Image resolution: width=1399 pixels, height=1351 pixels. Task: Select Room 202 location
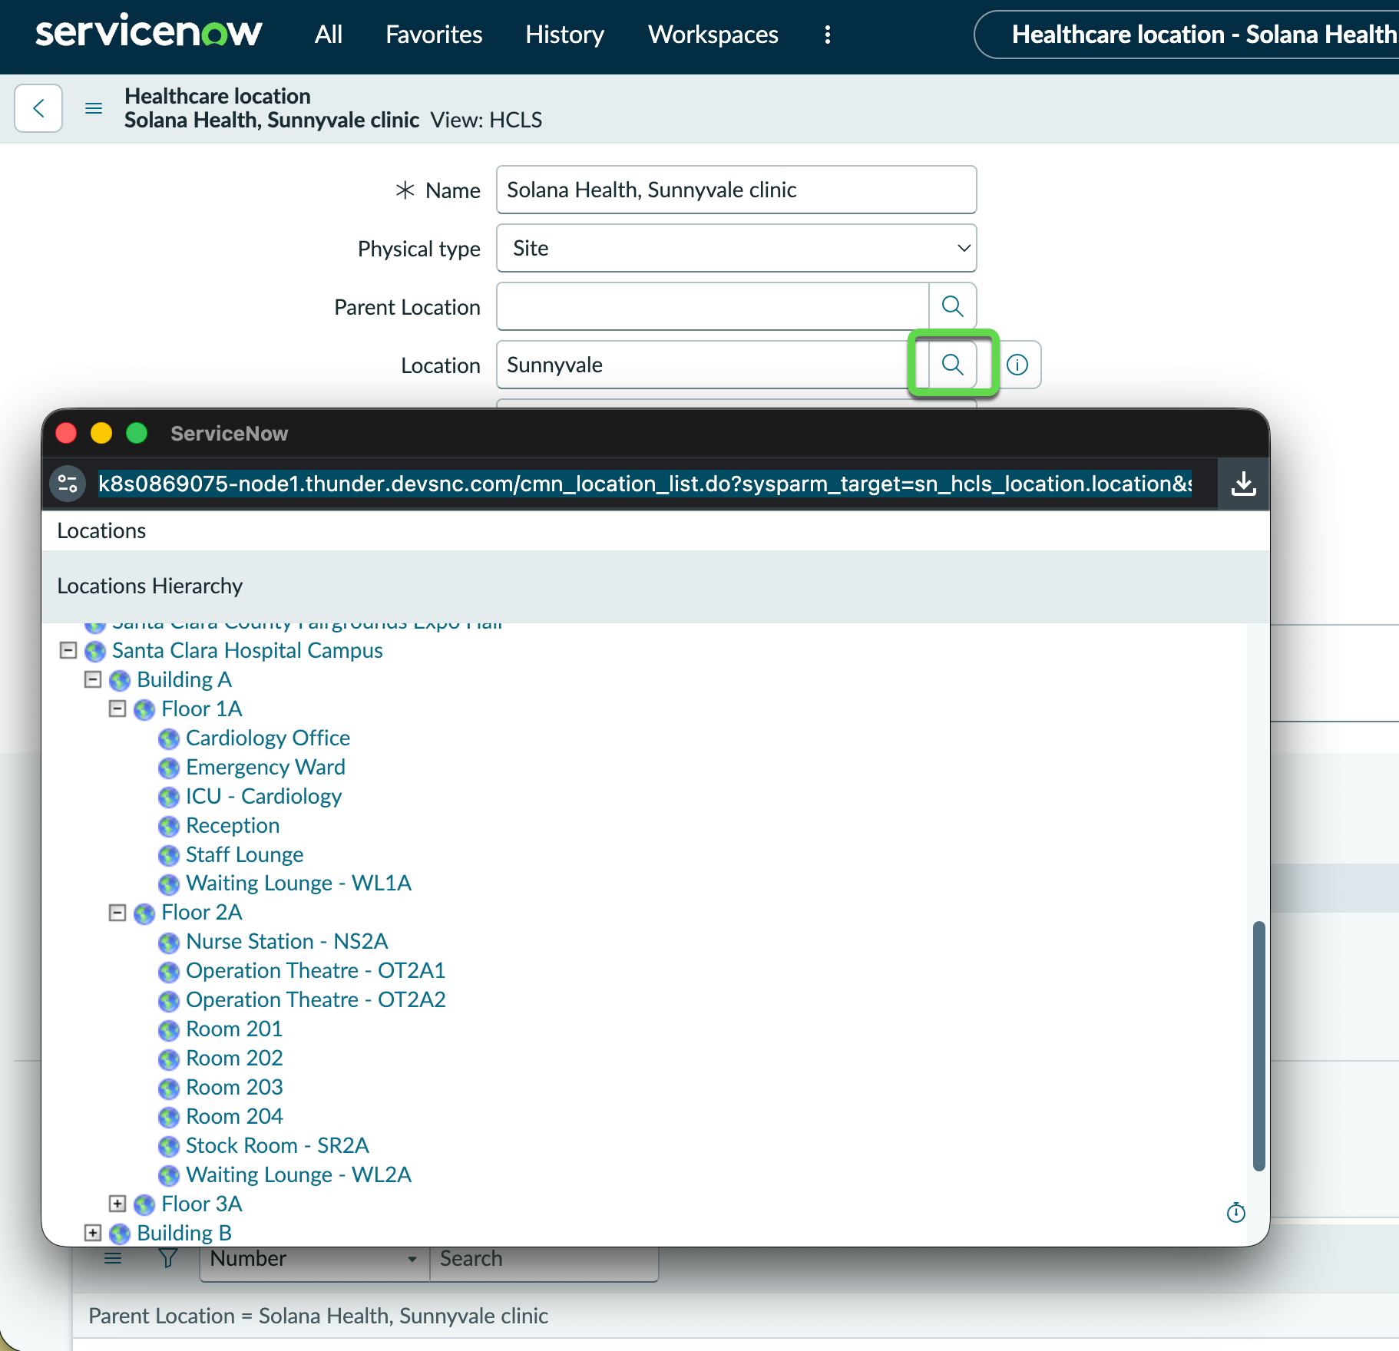pyautogui.click(x=234, y=1058)
